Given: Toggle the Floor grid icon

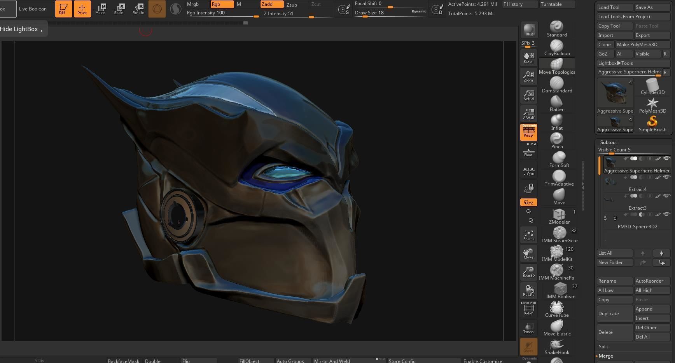Looking at the screenshot, I should 528,151.
